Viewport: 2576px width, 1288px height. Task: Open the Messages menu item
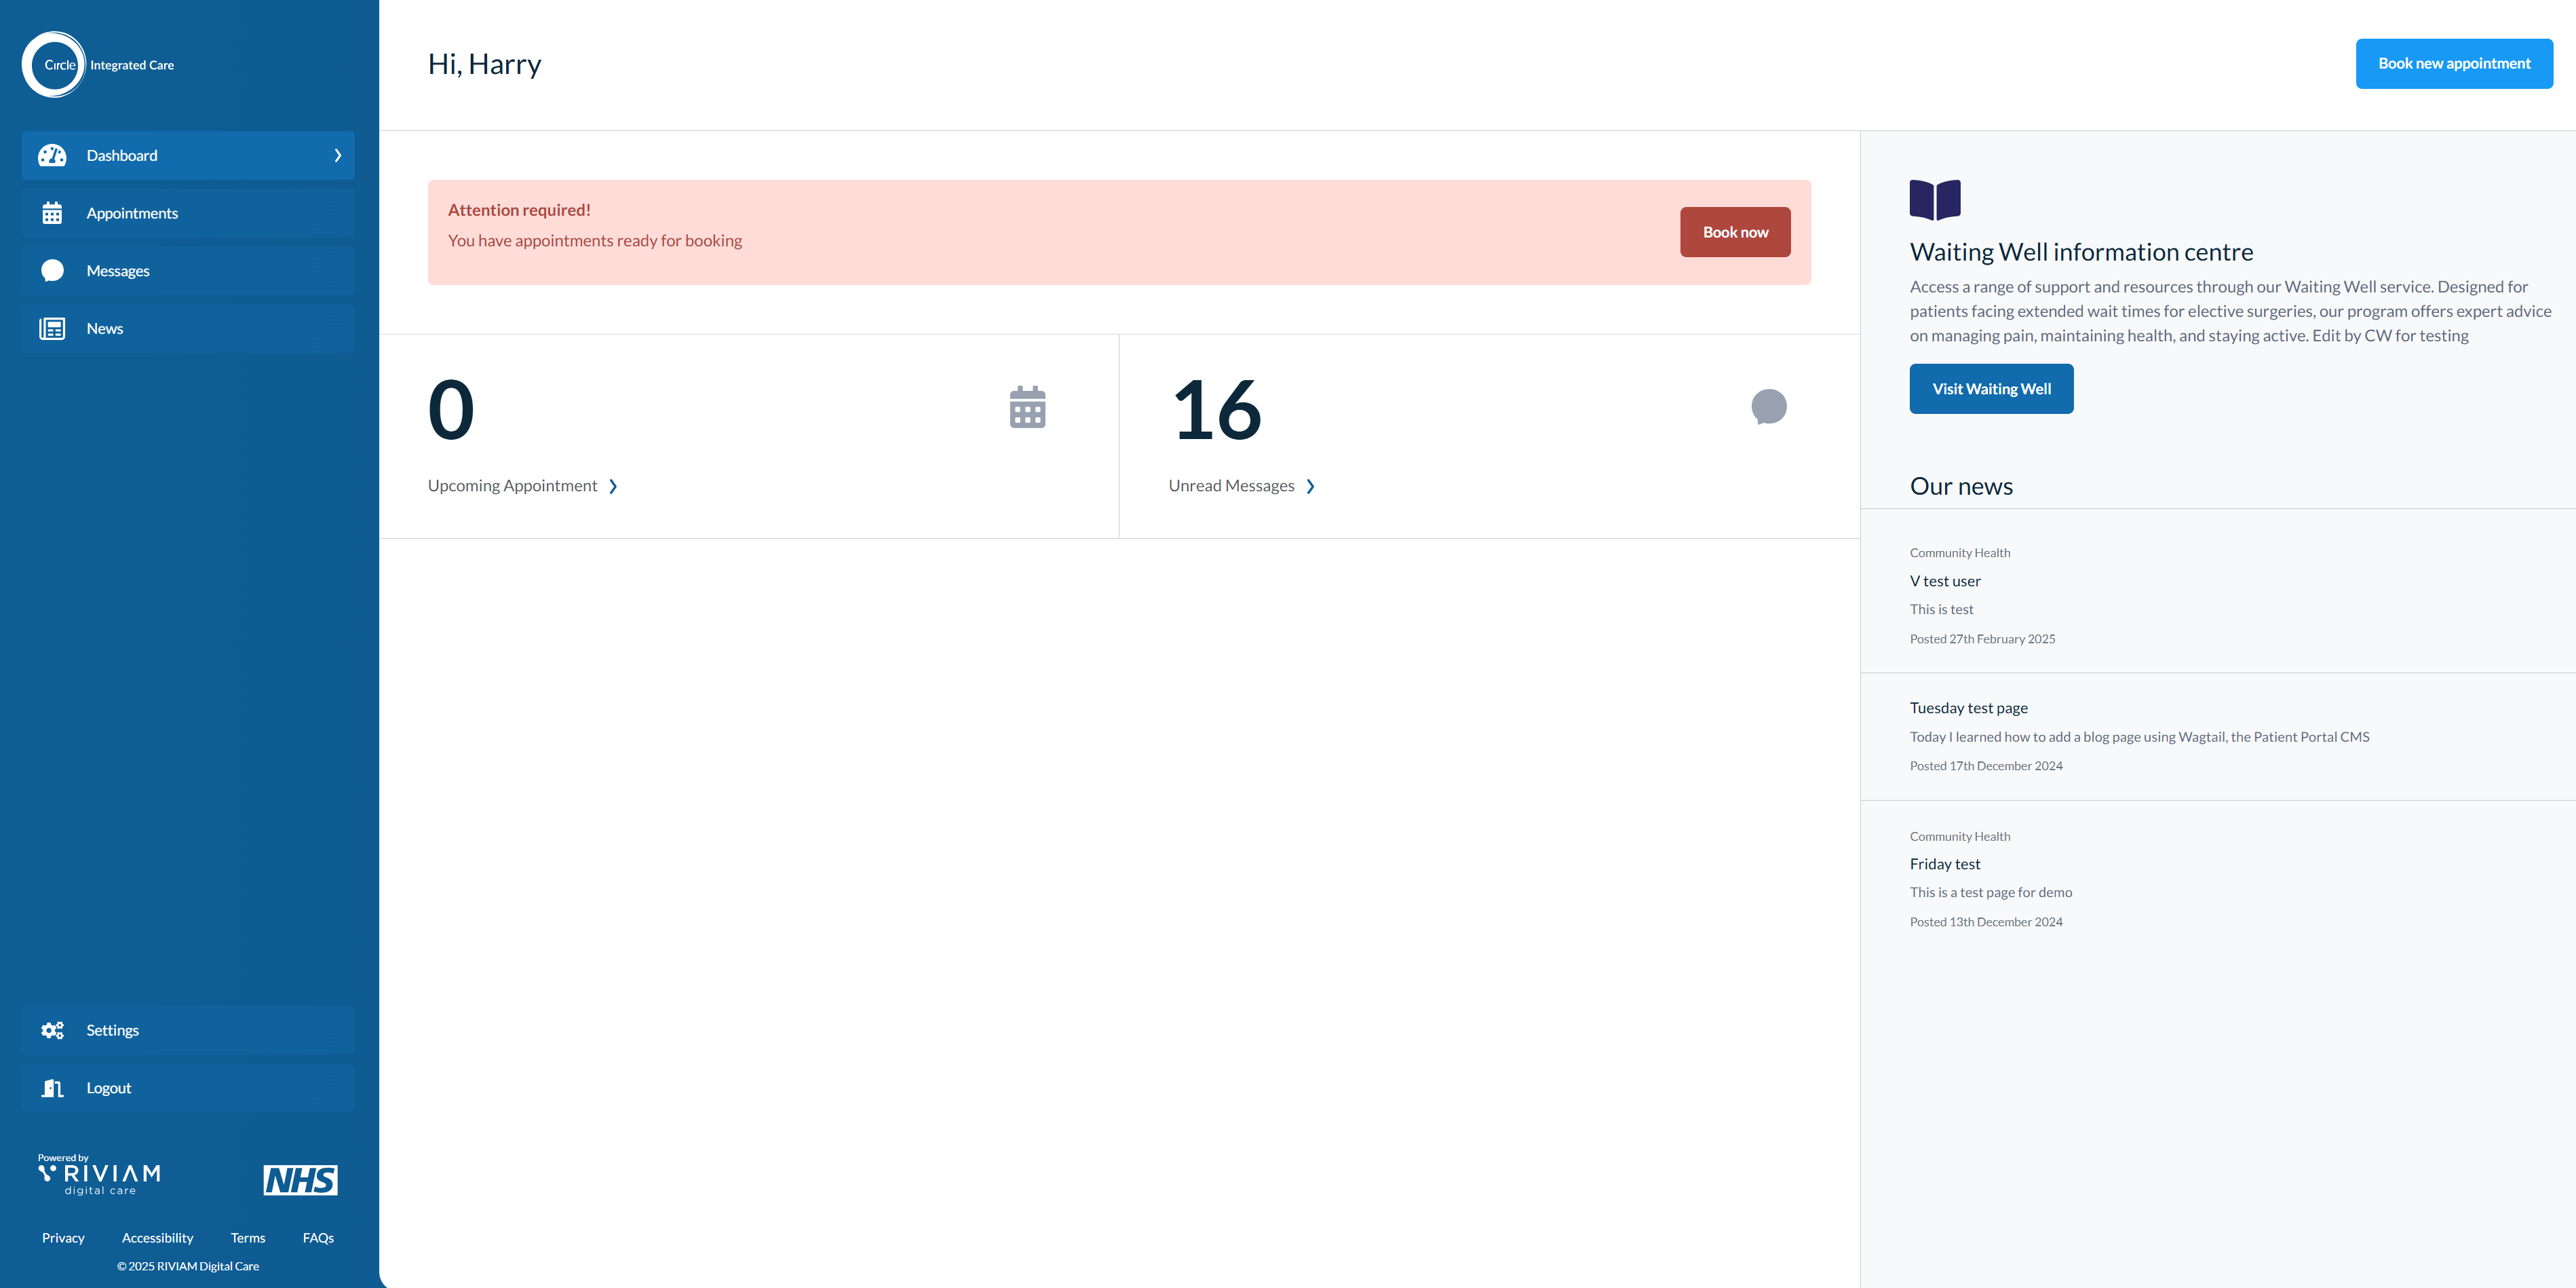tap(118, 271)
